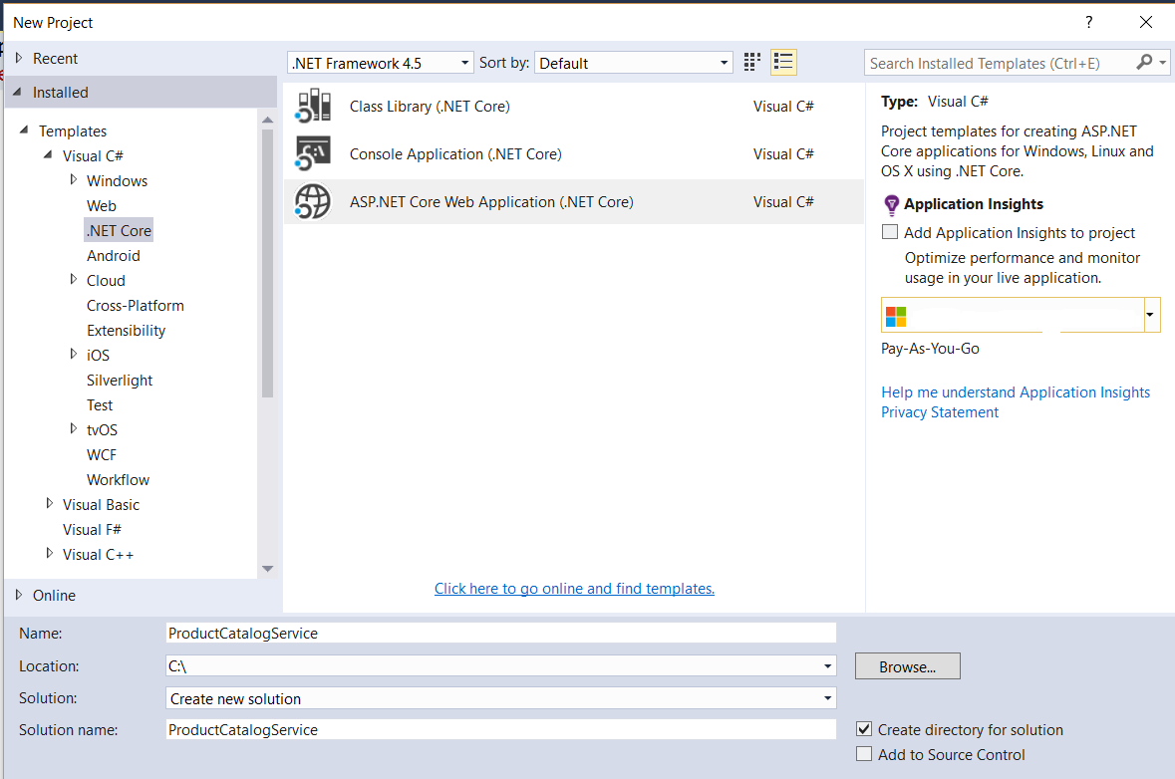Screen dimensions: 1175x779
Task: Select the Workflow template category
Action: point(118,479)
